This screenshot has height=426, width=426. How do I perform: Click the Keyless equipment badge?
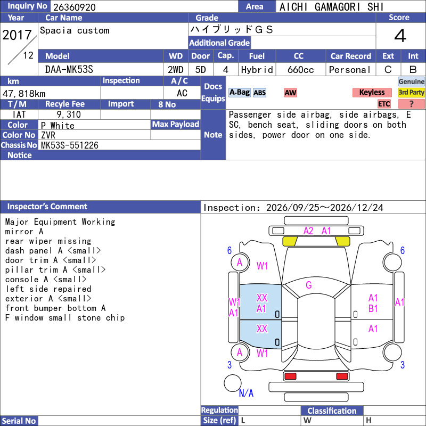(x=372, y=93)
